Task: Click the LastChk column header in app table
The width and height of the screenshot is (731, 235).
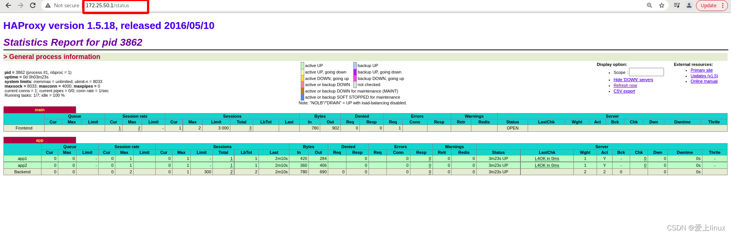Action: [547, 152]
